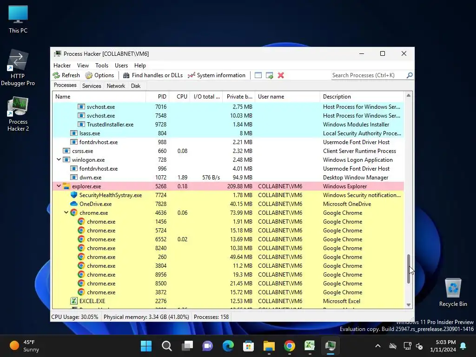The image size is (476, 357).
Task: Click the SecurityHealthSystray.exe shield icon
Action: [74, 195]
